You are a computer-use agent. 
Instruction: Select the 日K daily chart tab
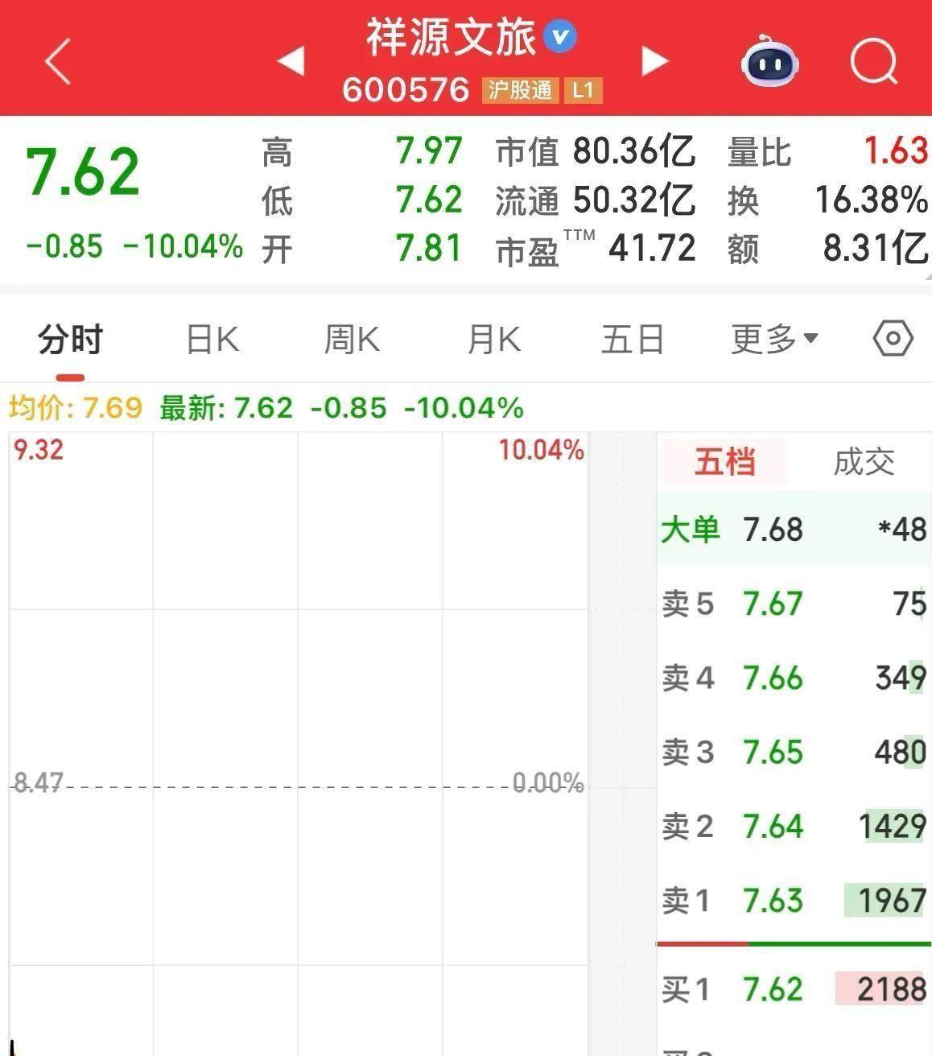(211, 339)
